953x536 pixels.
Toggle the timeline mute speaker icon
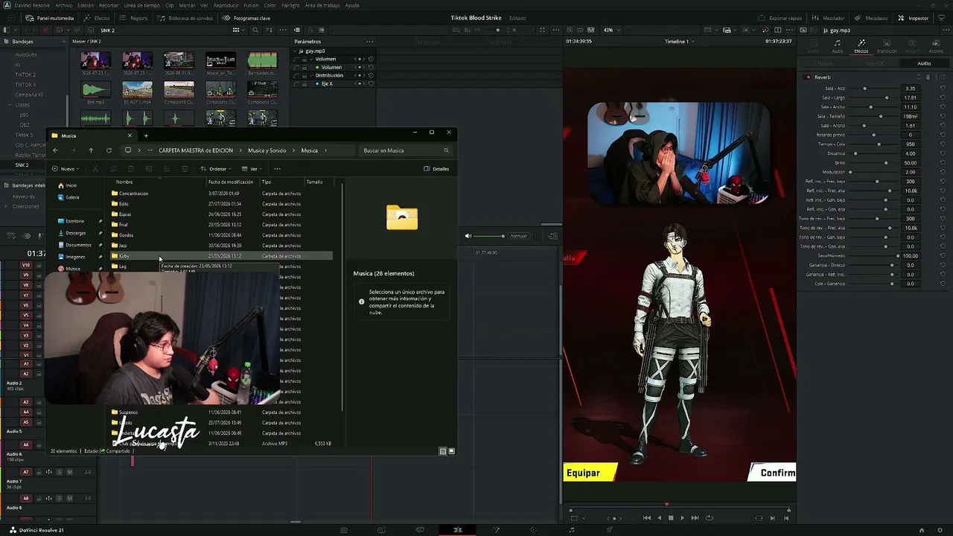point(468,236)
